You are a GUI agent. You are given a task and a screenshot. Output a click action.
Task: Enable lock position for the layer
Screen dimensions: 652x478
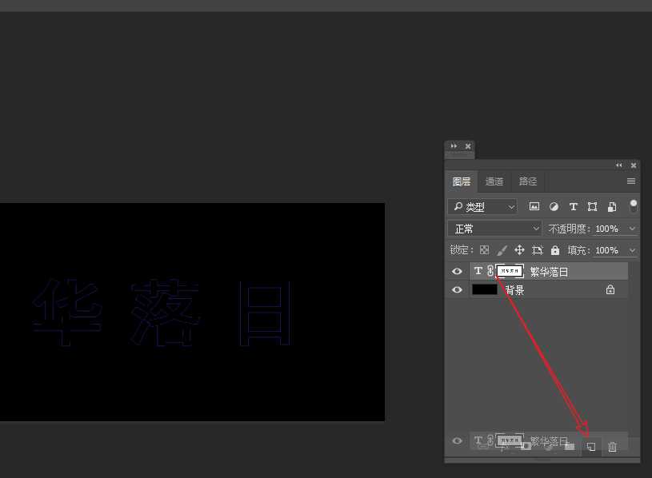[x=519, y=249]
